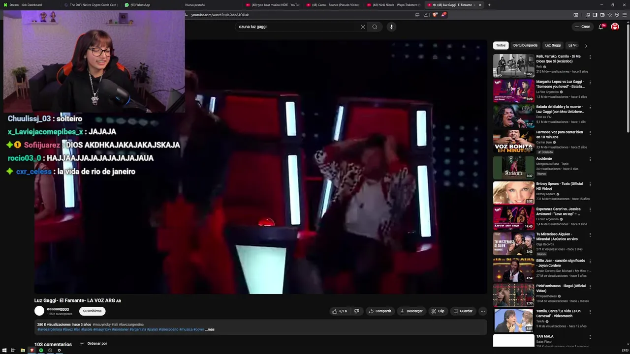Toggle the browser sidebar panel
Viewport: 630px width, 354px height.
595,15
